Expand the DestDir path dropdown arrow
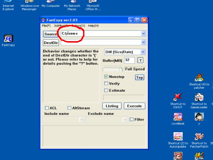The width and height of the screenshot is (213, 160). (143, 42)
